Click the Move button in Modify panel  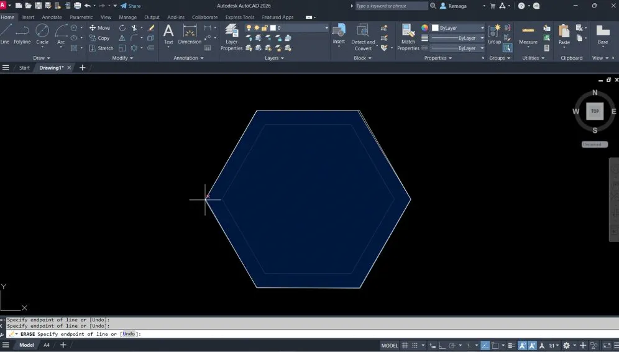(99, 28)
